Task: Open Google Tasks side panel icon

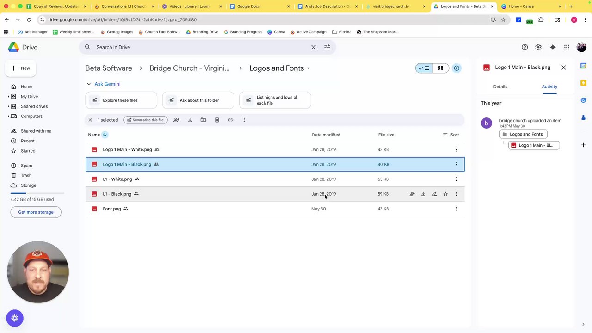Action: [x=583, y=100]
